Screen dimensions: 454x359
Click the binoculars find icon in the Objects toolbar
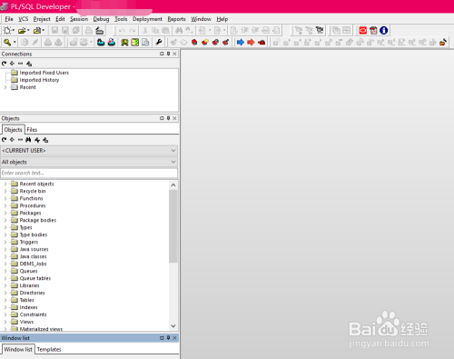(28, 140)
